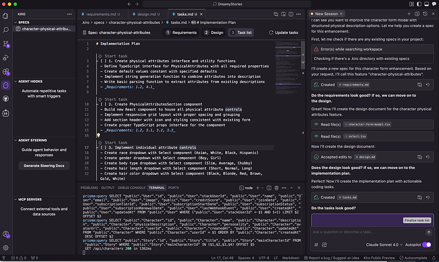Click the character-form-modal.tsx file chip
This screenshot has width=439, height=262.
(x=367, y=124)
